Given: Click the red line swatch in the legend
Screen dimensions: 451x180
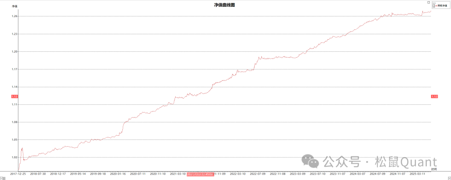Looking at the screenshot, I should [436, 6].
